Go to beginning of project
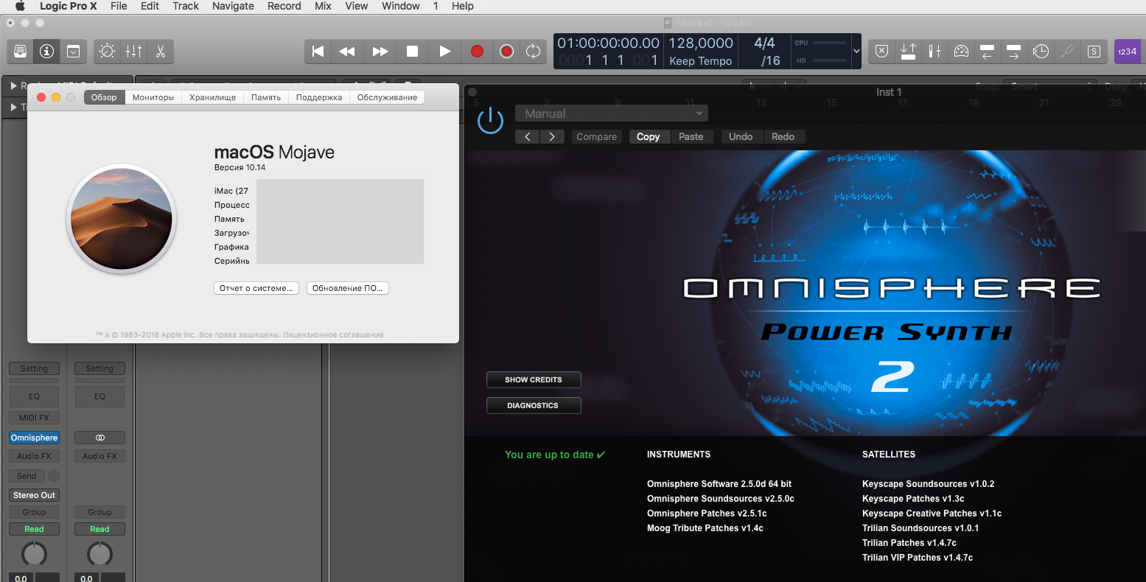 click(318, 52)
